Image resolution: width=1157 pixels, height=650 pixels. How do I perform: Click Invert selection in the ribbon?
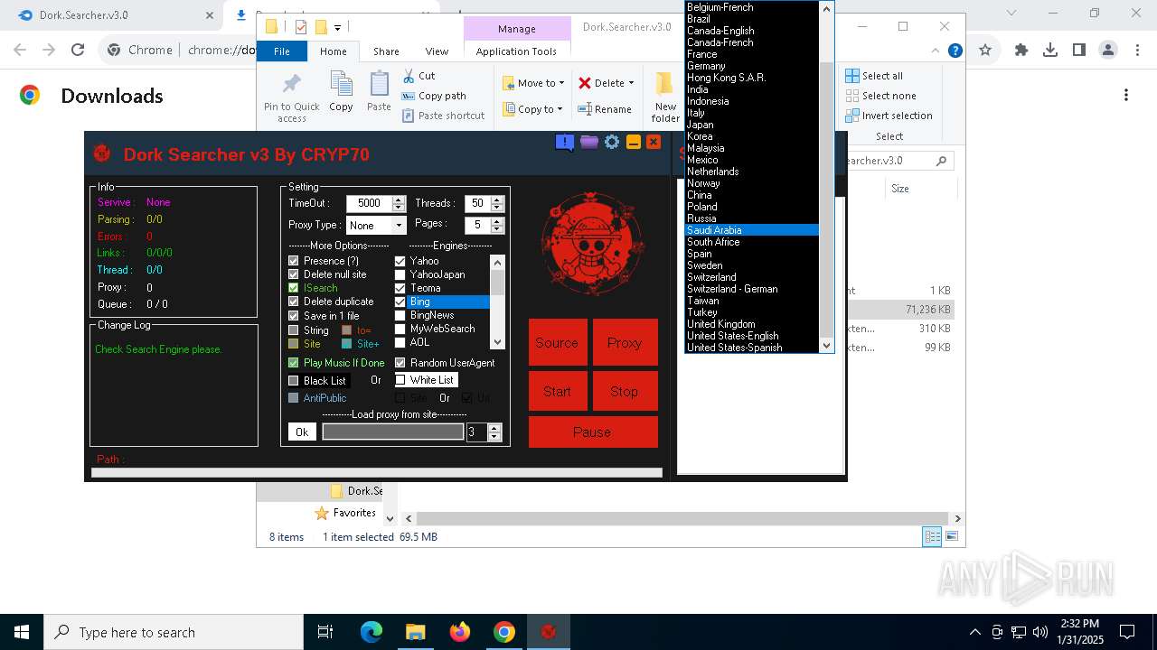coord(889,116)
